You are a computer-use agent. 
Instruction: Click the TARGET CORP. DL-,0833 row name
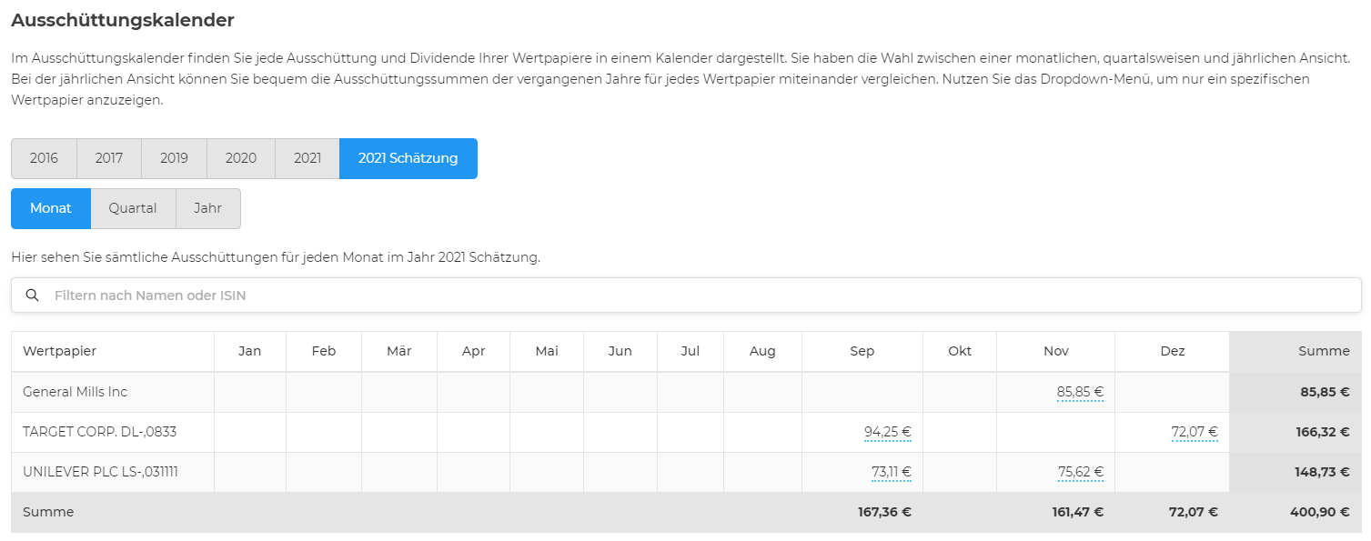[x=100, y=432]
